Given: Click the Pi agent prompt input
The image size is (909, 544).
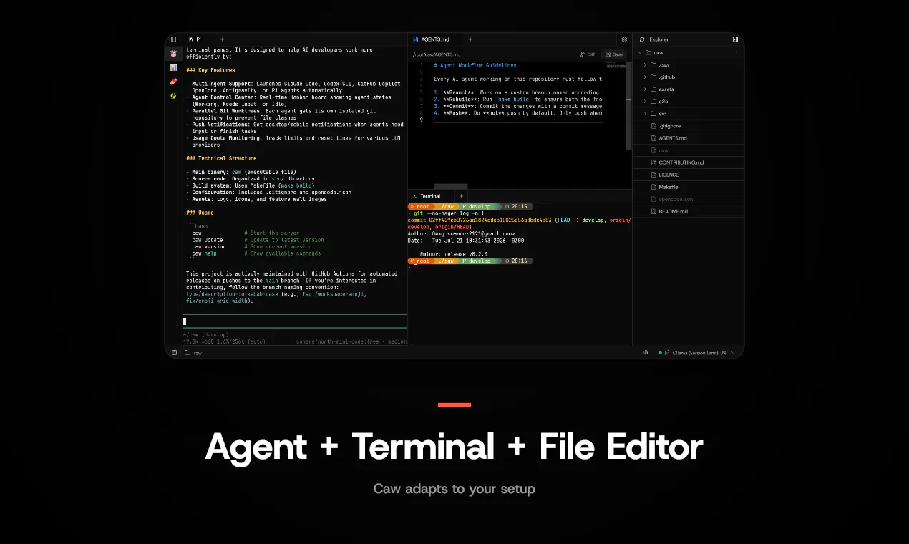Looking at the screenshot, I should point(295,321).
